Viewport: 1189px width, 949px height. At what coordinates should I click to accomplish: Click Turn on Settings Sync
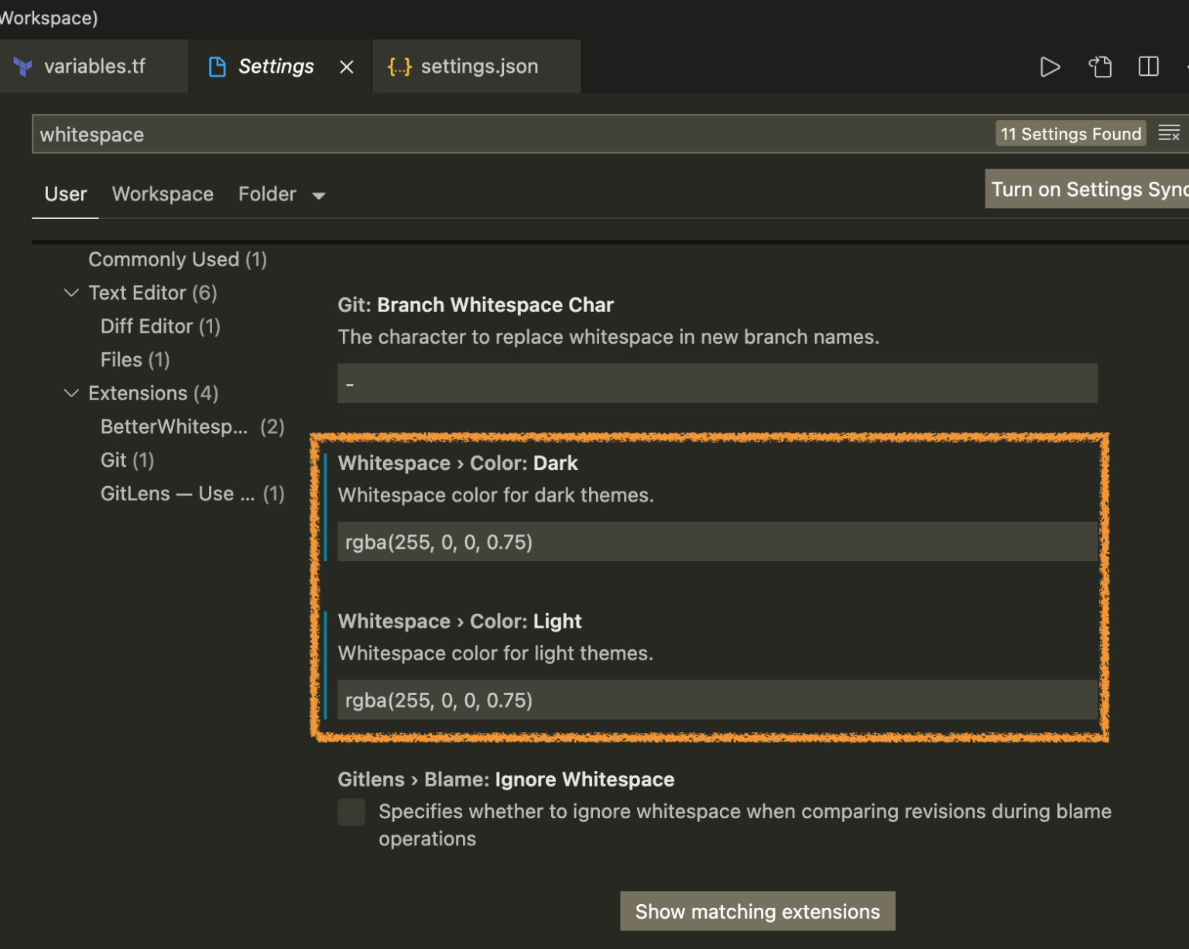click(1087, 188)
